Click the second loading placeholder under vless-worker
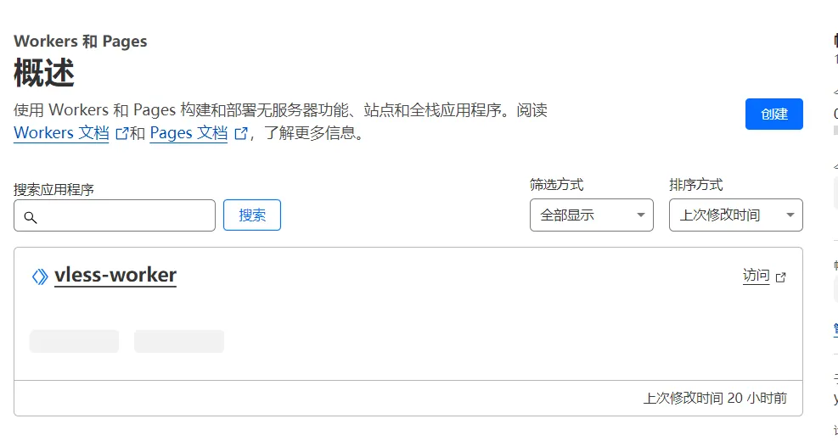 point(179,341)
